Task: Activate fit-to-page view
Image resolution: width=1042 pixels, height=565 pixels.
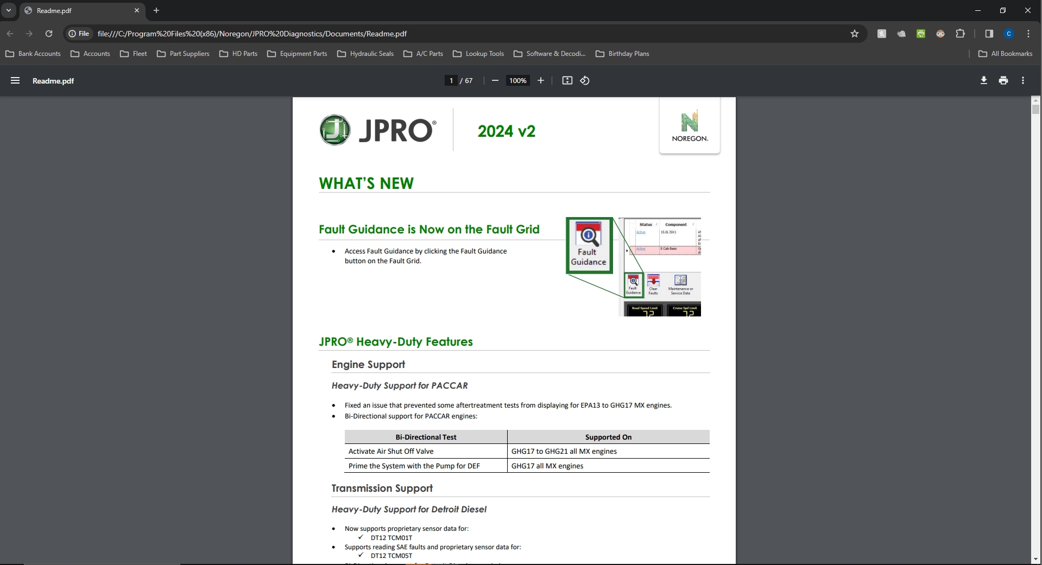Action: [x=567, y=80]
